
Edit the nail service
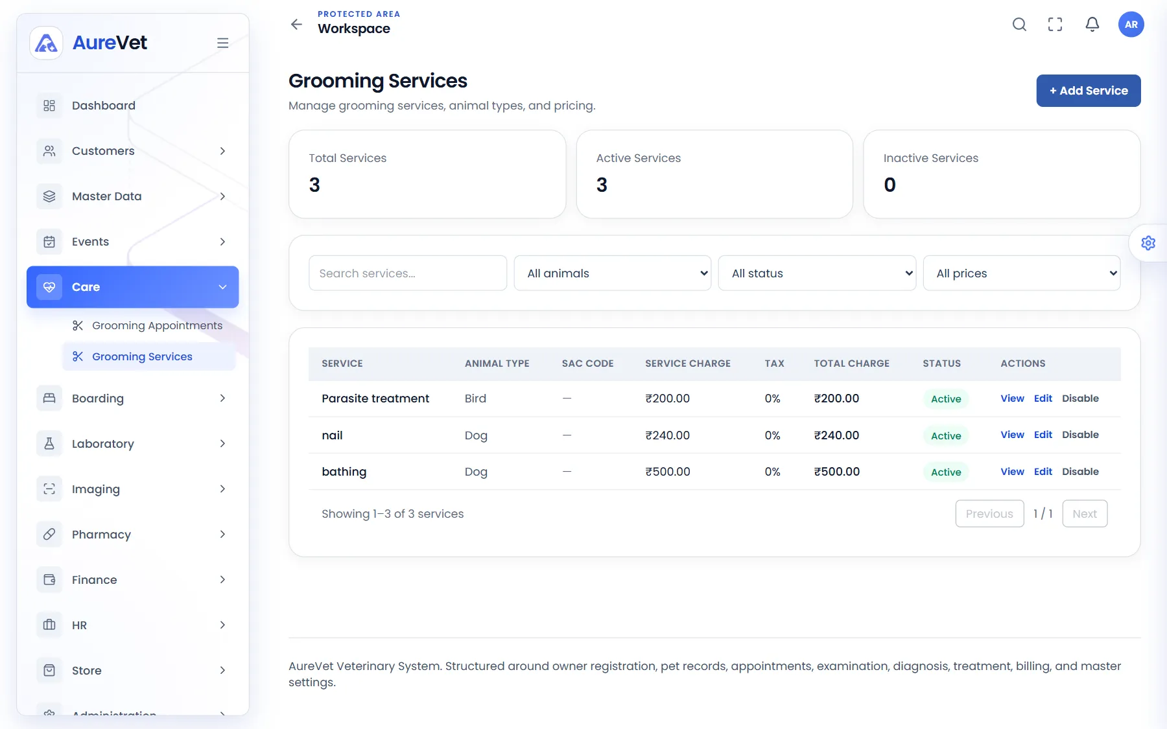tap(1043, 435)
